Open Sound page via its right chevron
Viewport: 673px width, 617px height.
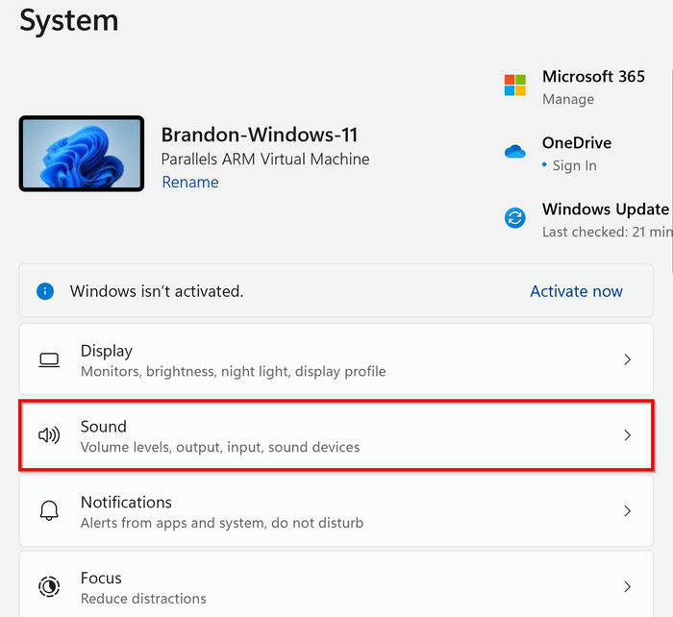[x=627, y=435]
